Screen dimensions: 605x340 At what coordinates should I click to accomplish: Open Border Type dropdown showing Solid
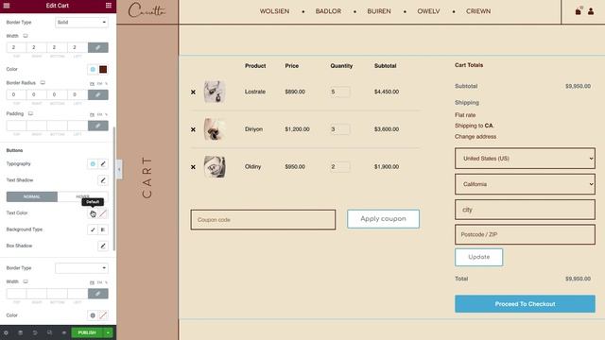coord(81,23)
